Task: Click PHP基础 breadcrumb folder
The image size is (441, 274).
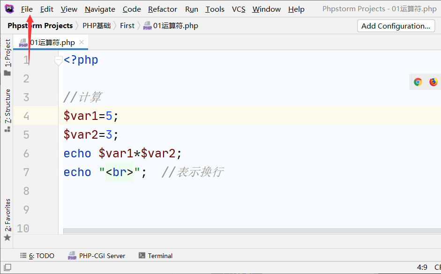Action: coord(97,26)
